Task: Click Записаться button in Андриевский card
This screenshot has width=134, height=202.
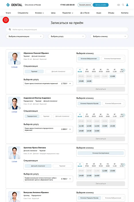Action: pyautogui.click(x=101, y=139)
